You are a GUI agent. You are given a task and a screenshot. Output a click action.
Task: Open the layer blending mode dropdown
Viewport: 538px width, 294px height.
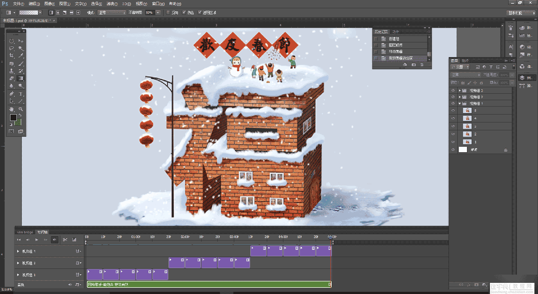[x=465, y=75]
